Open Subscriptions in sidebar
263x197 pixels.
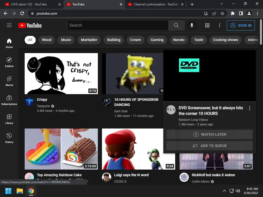point(9,100)
